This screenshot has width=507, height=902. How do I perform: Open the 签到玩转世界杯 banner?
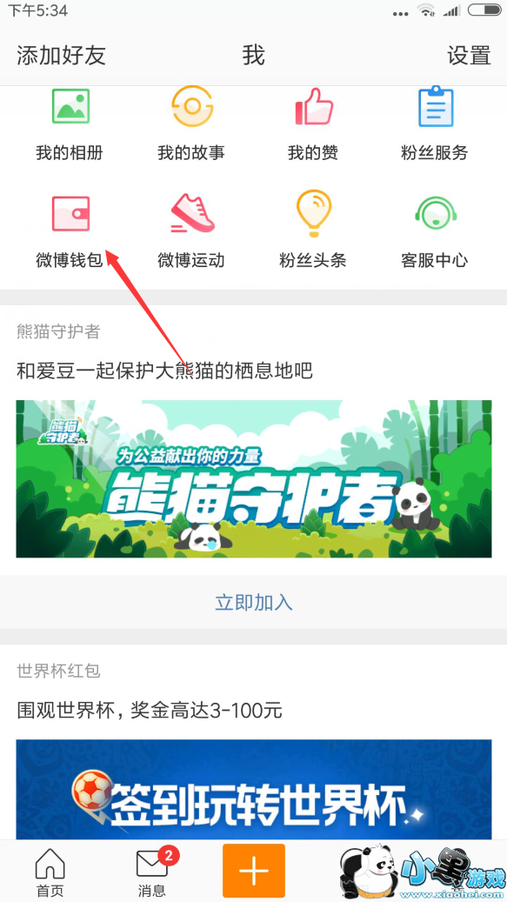click(x=254, y=789)
